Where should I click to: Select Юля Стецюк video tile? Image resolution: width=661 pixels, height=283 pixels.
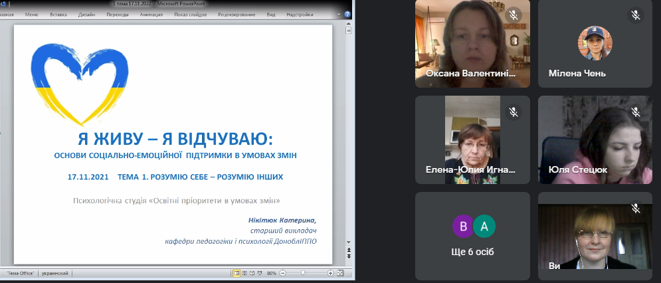tap(595, 140)
